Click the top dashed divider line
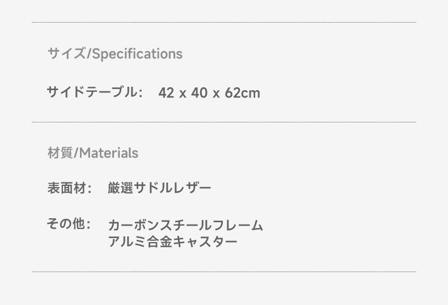448x305 pixels. (224, 22)
